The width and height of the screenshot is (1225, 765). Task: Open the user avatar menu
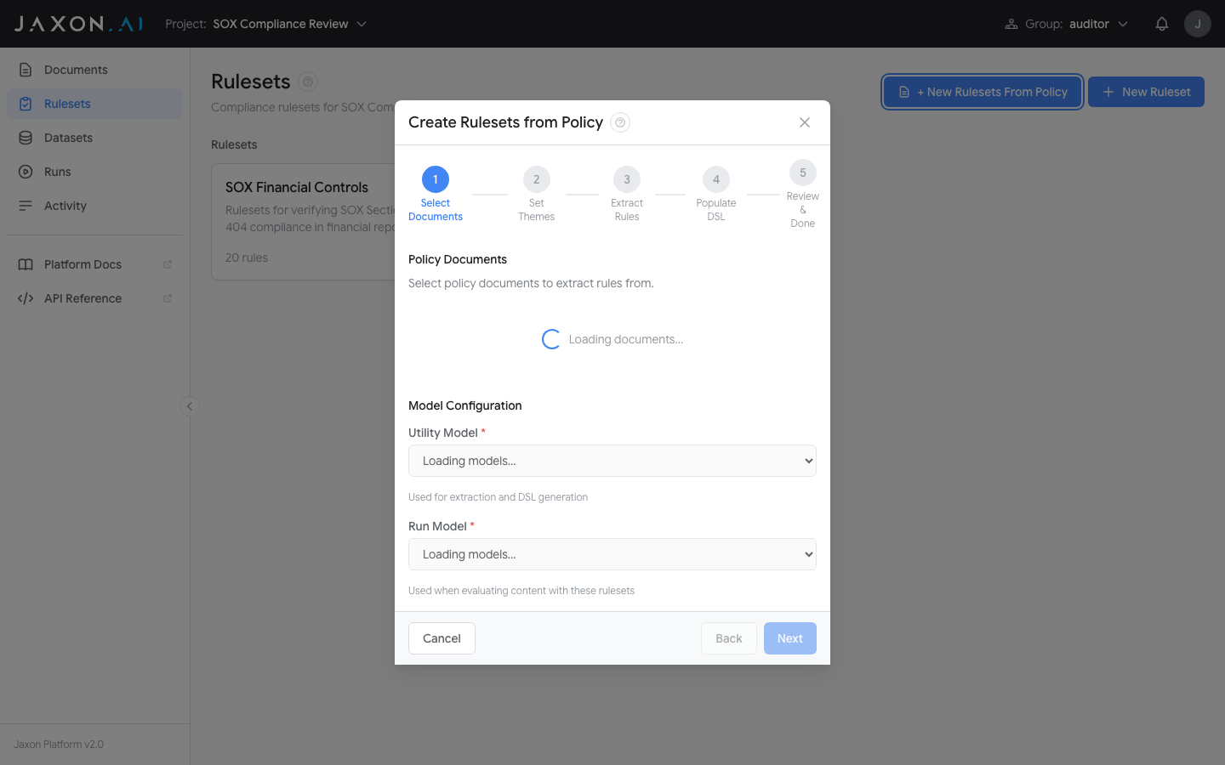(1197, 24)
